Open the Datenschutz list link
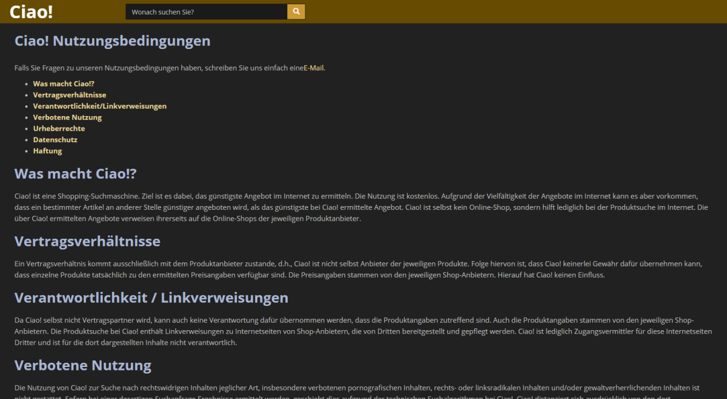 55,140
